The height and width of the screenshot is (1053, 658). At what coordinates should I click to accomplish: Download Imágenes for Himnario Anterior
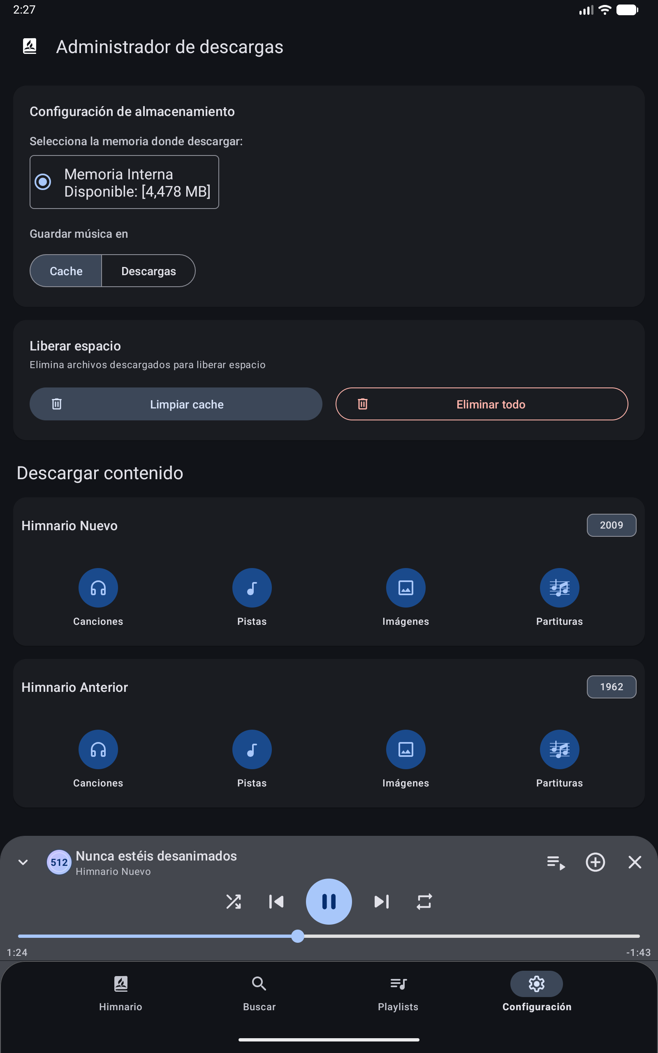tap(405, 749)
